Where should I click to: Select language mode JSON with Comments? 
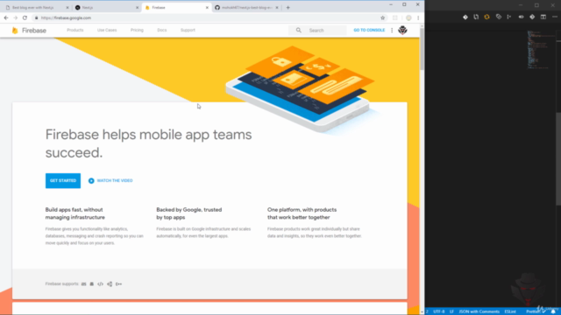479,311
